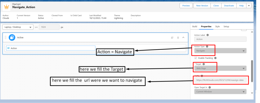Viewport: 260px width, 103px height.
Task: Open the Open Target In dropdown
Action: pos(220,91)
